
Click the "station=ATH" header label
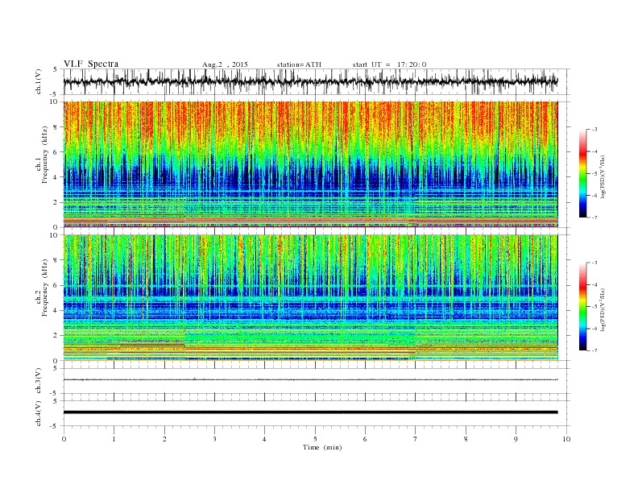tap(299, 64)
